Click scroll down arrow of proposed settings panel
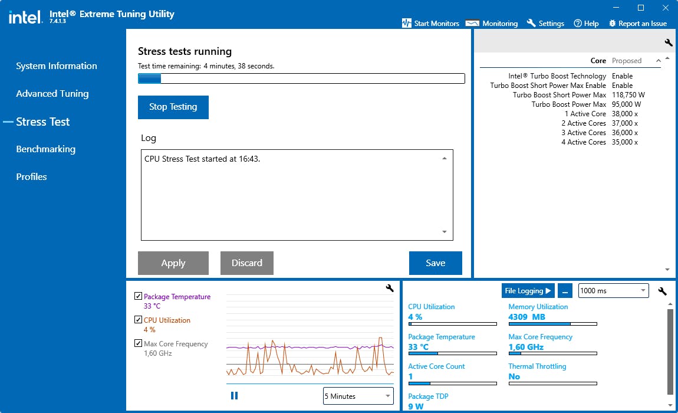678x413 pixels. 667,269
